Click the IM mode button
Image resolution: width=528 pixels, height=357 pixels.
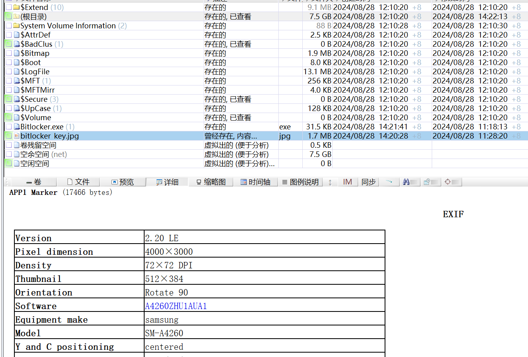[347, 182]
